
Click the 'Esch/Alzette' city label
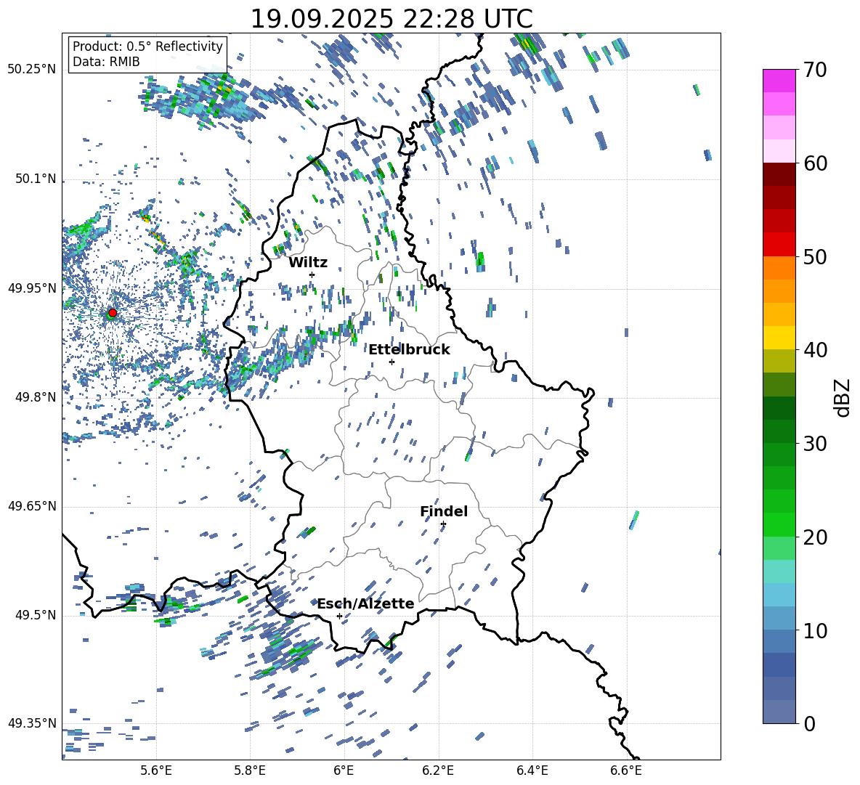click(x=366, y=603)
